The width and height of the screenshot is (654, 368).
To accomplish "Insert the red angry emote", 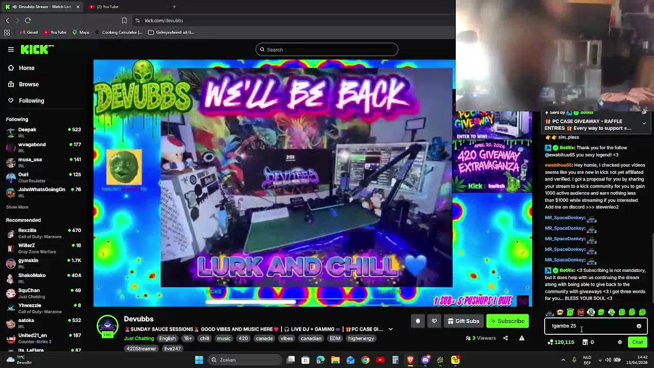I will 580,312.
